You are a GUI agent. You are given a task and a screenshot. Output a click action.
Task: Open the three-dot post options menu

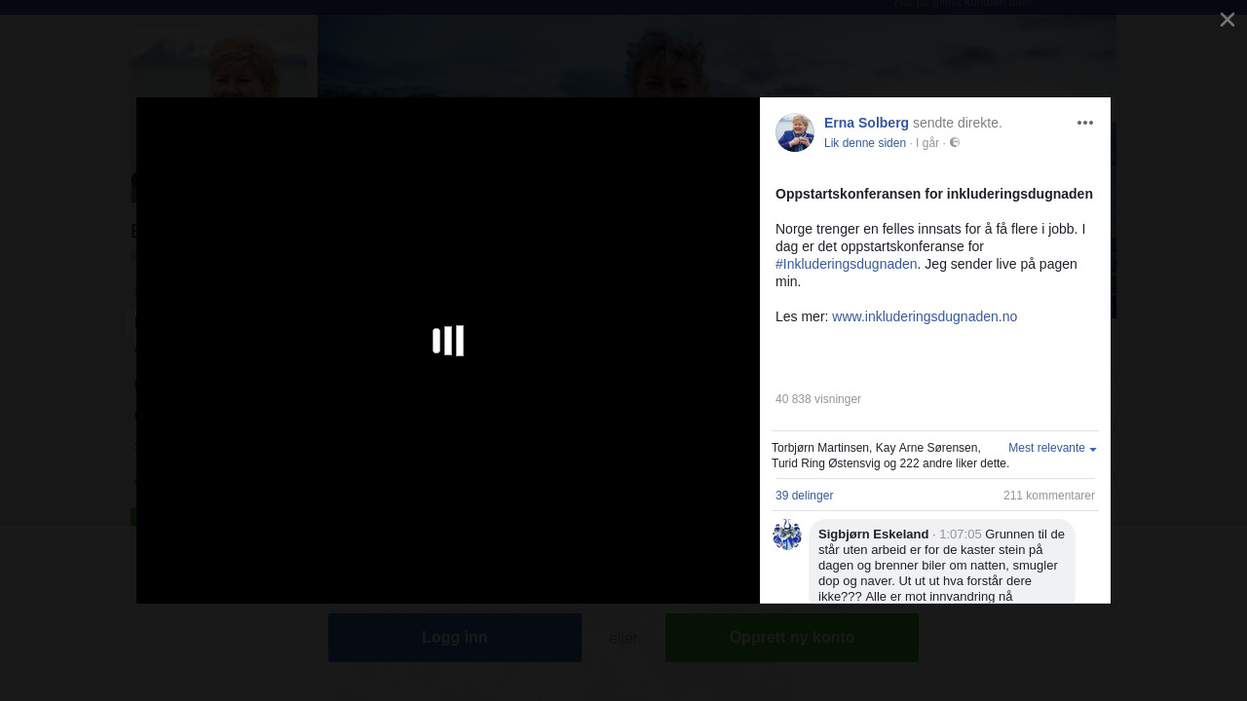1085,123
